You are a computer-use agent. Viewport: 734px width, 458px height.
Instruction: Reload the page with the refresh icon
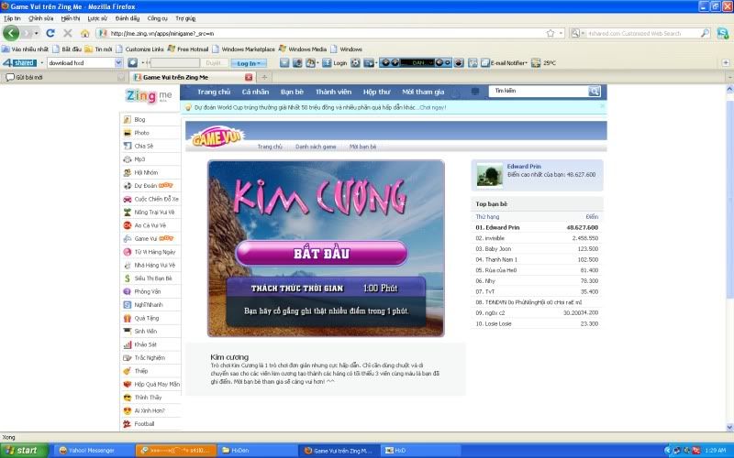point(50,33)
